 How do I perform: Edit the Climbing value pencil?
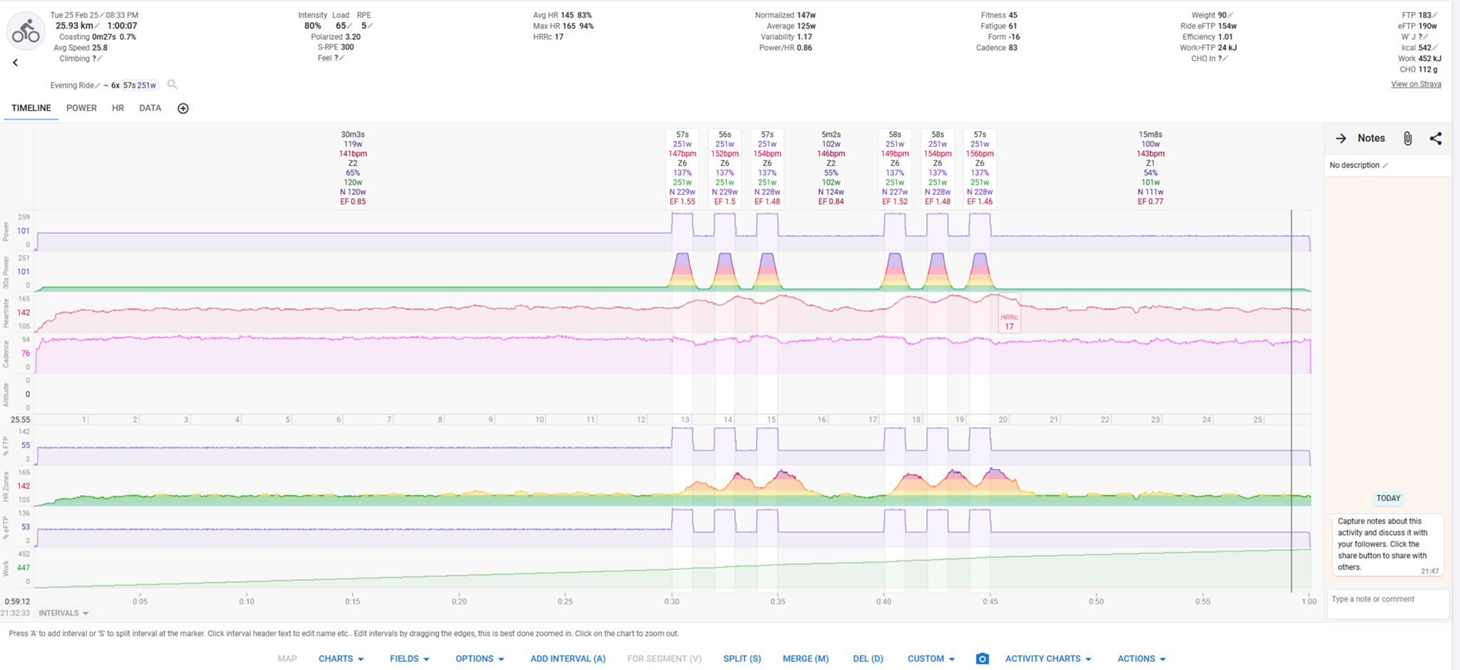click(99, 58)
